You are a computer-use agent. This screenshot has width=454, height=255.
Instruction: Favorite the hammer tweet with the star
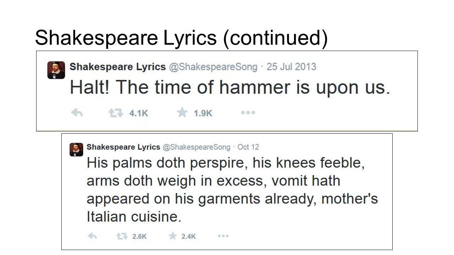click(x=182, y=113)
